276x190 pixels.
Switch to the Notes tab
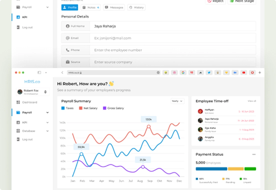click(91, 7)
